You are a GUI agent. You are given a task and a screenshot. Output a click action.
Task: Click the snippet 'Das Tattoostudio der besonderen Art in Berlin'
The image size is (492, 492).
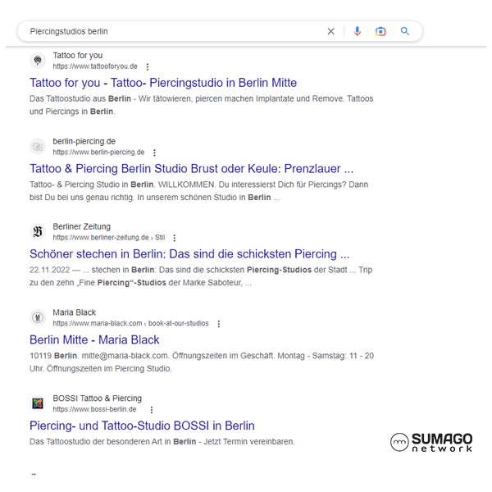[162, 442]
